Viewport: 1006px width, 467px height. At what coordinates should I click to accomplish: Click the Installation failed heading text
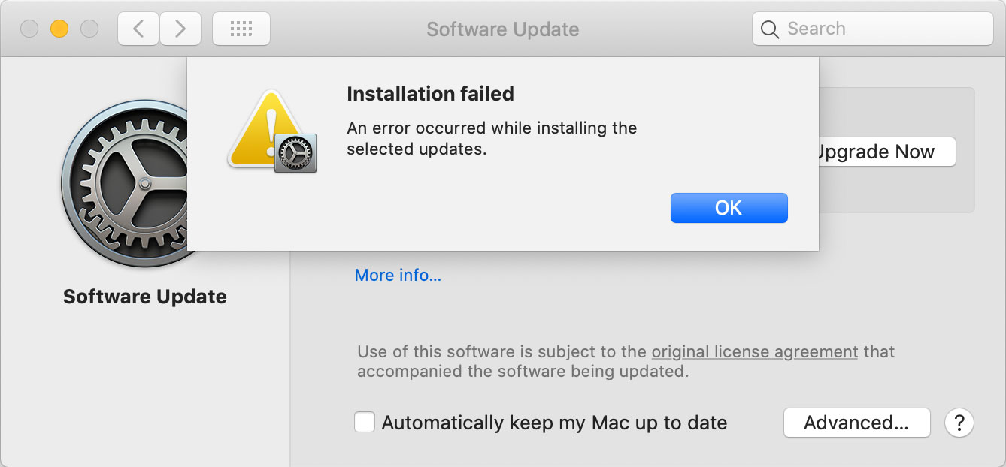[x=430, y=94]
